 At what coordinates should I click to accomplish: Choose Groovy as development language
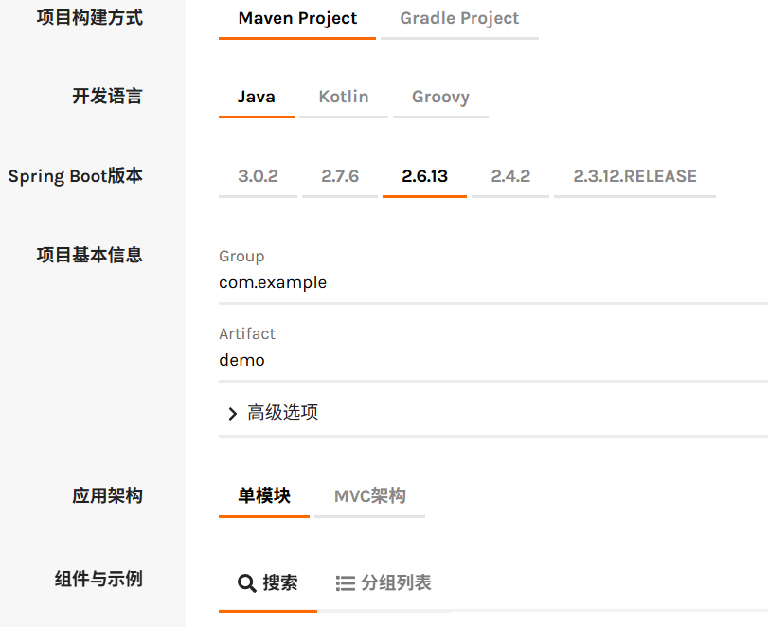tap(440, 97)
